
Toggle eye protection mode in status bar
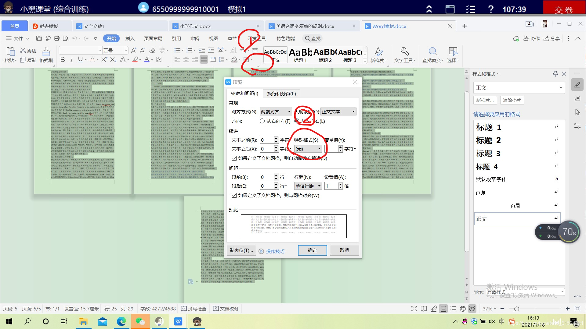pyautogui.click(x=472, y=309)
